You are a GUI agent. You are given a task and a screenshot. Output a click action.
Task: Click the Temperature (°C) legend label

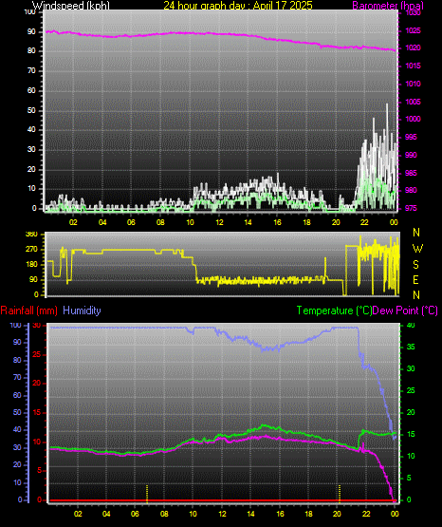(x=334, y=311)
